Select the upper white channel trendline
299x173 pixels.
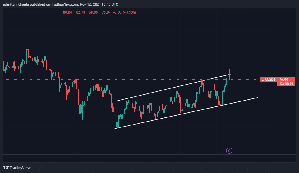173,88
